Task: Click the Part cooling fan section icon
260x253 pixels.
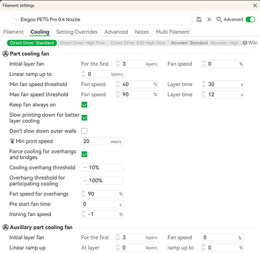Action: [x=6, y=54]
